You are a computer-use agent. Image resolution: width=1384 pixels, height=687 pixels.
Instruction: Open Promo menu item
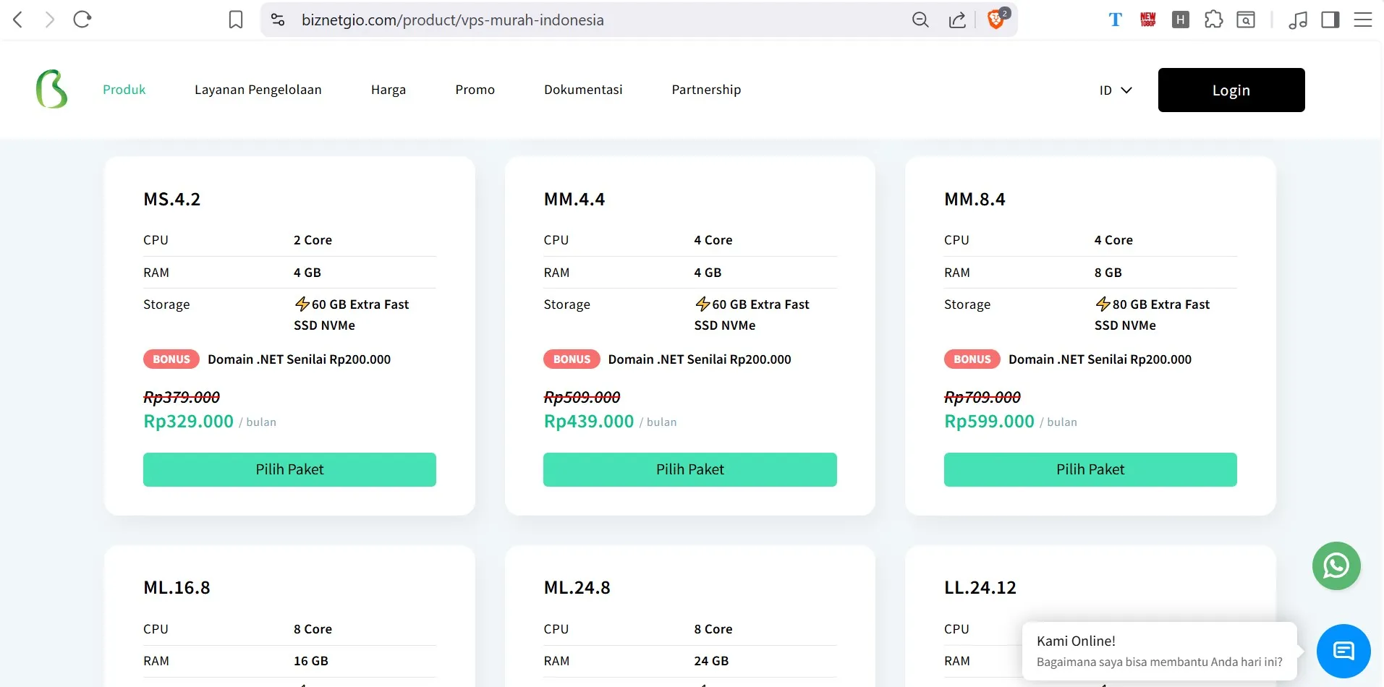tap(475, 90)
